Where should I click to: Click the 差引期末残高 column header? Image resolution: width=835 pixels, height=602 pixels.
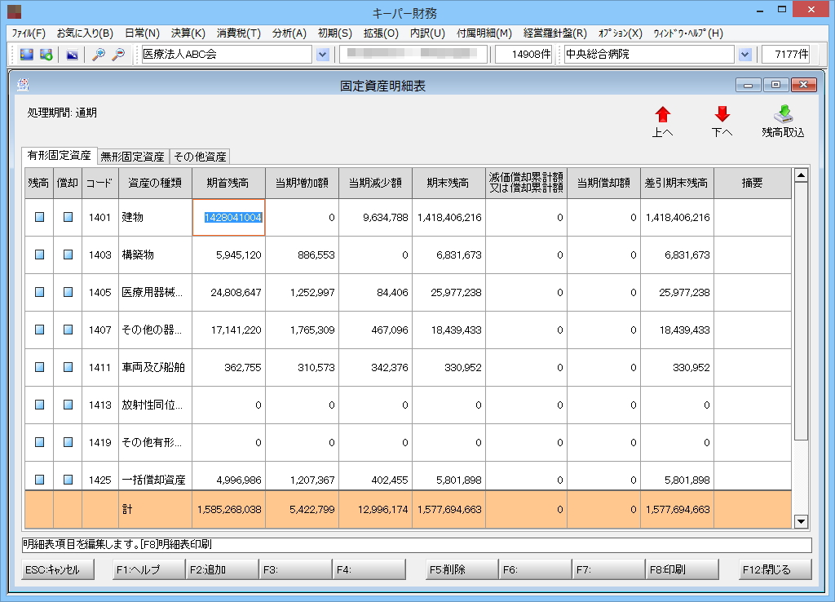pyautogui.click(x=677, y=184)
